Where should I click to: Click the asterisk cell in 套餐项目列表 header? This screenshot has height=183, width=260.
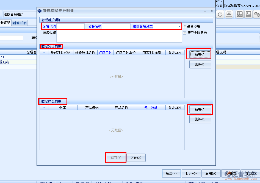click(x=44, y=53)
